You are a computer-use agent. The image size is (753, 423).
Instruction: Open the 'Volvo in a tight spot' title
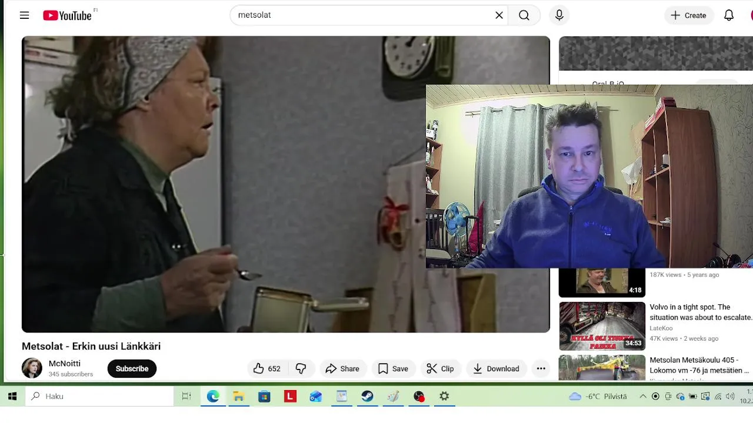click(701, 312)
